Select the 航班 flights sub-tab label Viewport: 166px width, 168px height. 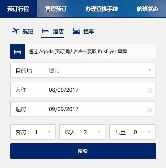pyautogui.click(x=28, y=31)
